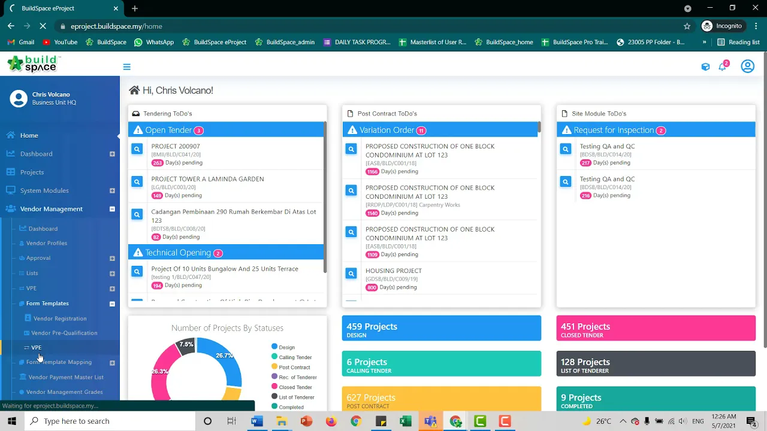Screen dimensions: 767x431
Task: Stop page loading with the X button
Action: click(44, 26)
